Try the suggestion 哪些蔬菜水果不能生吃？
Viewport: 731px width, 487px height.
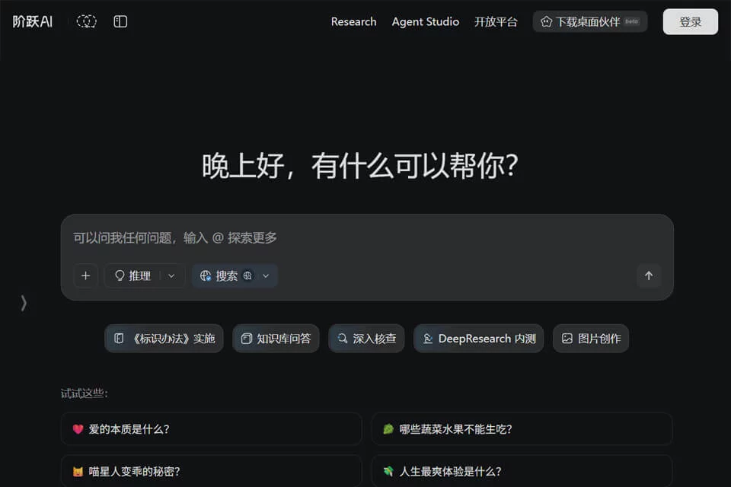click(522, 429)
